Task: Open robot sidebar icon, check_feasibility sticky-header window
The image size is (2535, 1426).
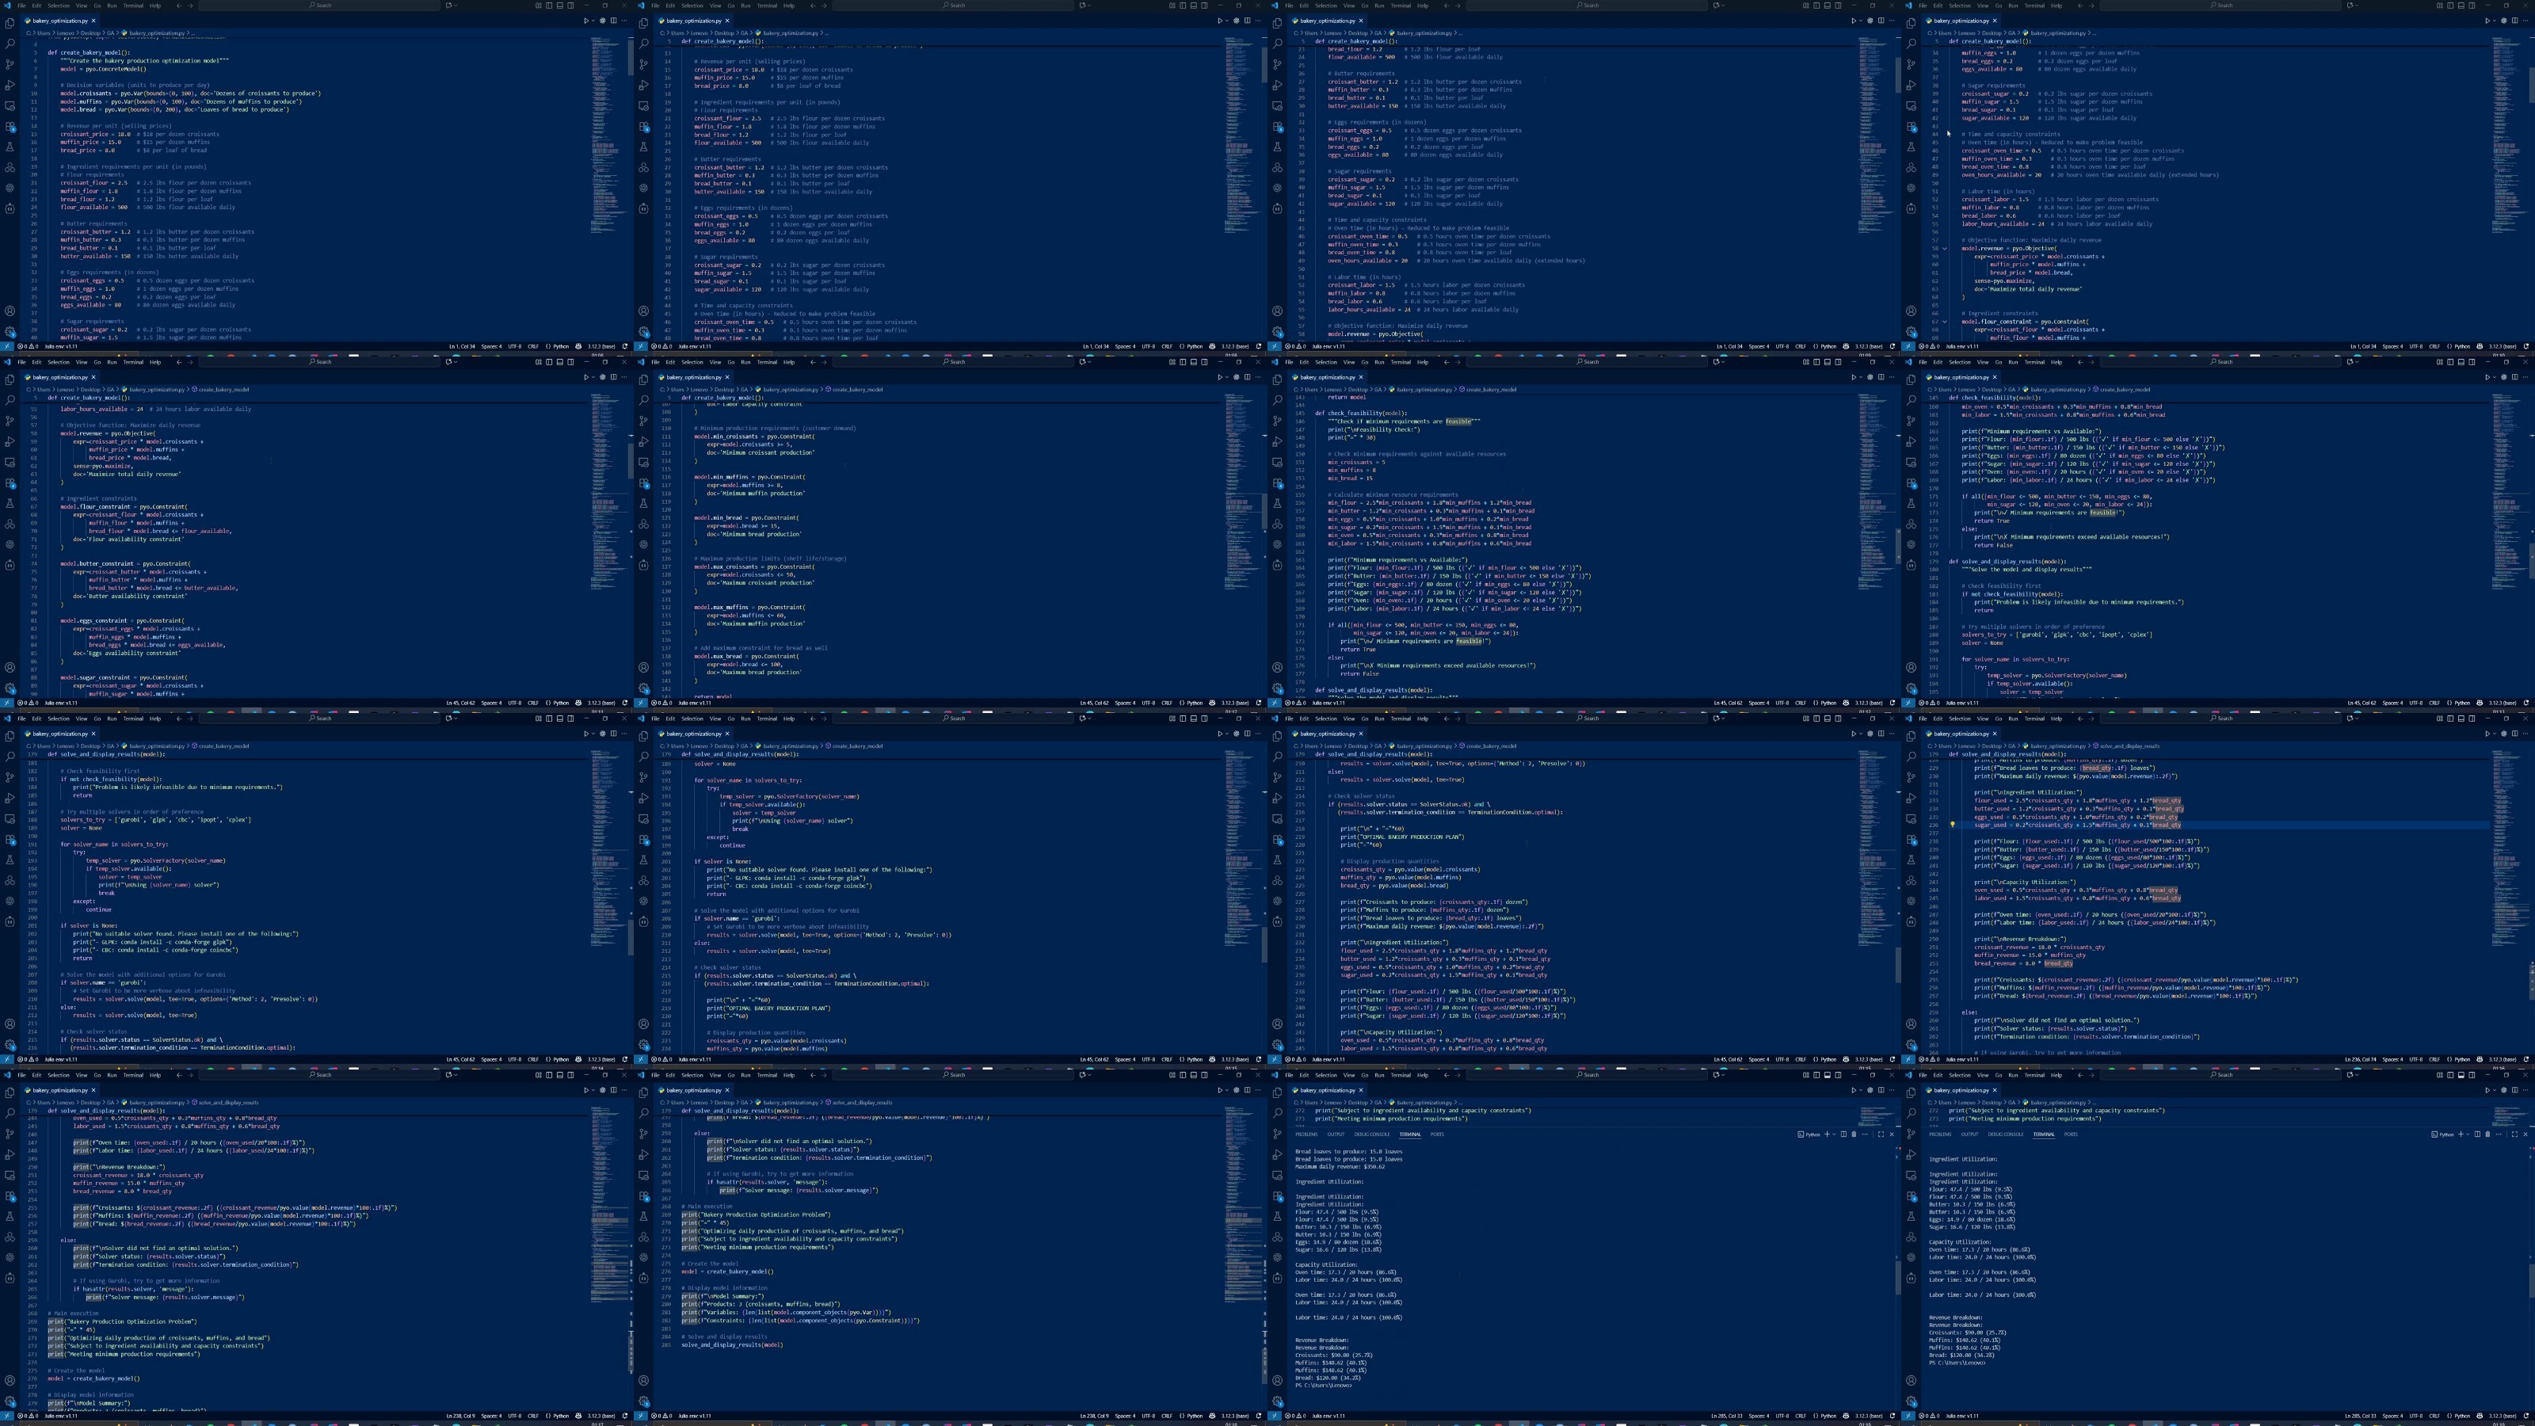Action: 1911,565
